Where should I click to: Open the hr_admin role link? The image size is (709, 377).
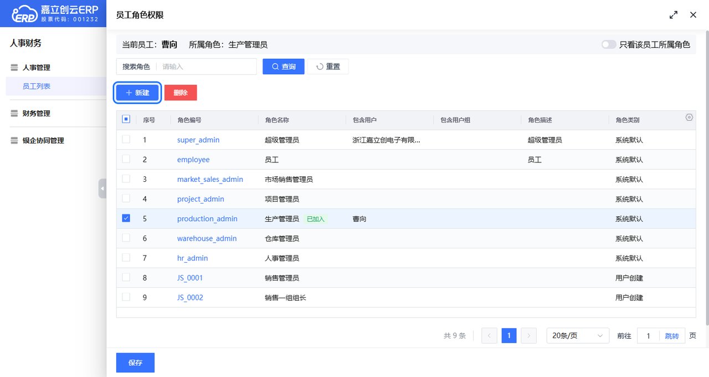click(192, 258)
